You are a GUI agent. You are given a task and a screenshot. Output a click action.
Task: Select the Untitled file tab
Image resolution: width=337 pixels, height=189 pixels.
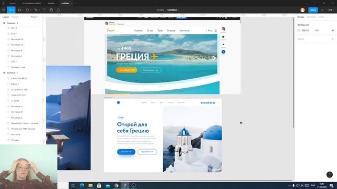pyautogui.click(x=65, y=3)
